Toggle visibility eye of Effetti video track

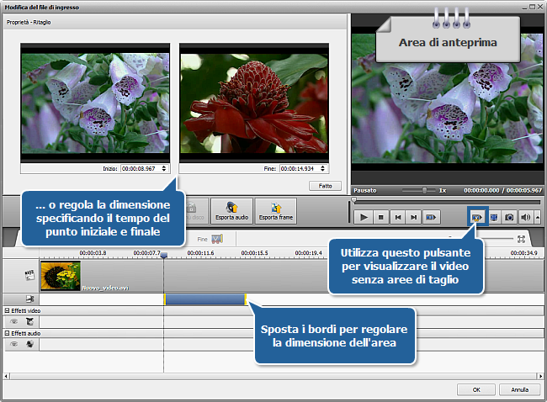pyautogui.click(x=13, y=321)
